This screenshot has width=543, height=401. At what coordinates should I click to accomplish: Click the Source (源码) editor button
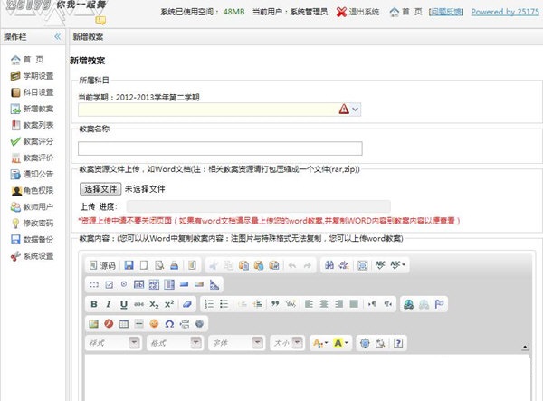pyautogui.click(x=102, y=265)
